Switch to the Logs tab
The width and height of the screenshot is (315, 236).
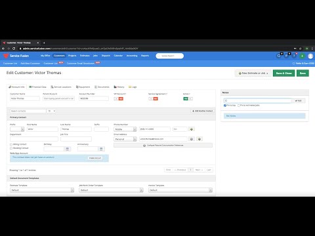[x=133, y=87]
